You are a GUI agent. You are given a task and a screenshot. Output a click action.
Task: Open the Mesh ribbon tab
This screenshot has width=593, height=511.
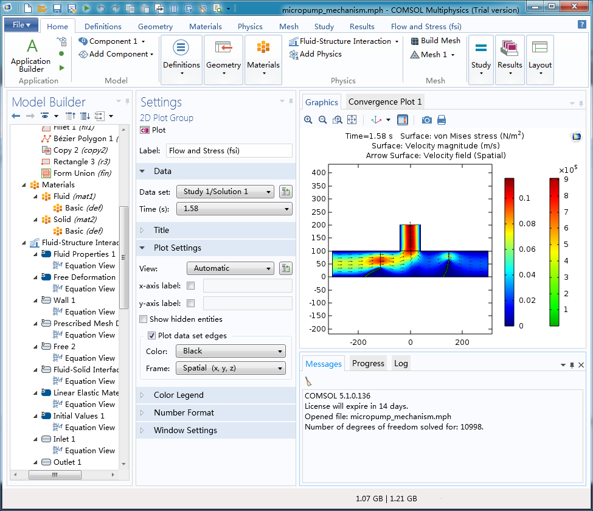pos(289,27)
